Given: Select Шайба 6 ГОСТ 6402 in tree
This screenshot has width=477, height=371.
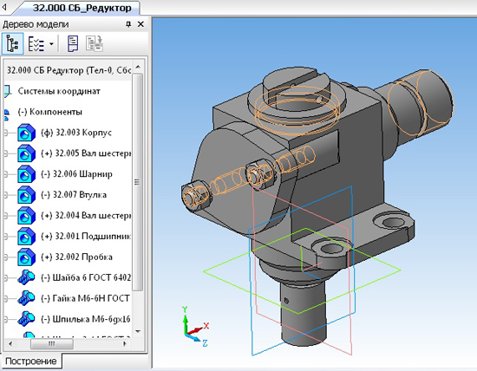Looking at the screenshot, I should [x=86, y=277].
